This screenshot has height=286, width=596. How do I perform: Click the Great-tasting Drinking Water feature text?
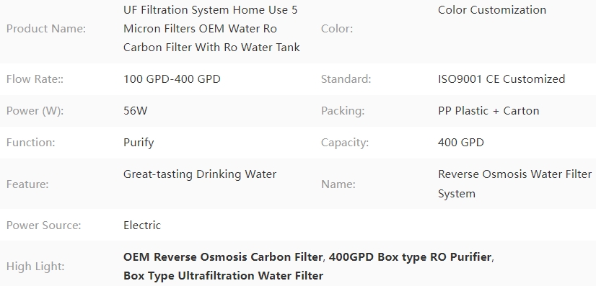[x=200, y=174]
